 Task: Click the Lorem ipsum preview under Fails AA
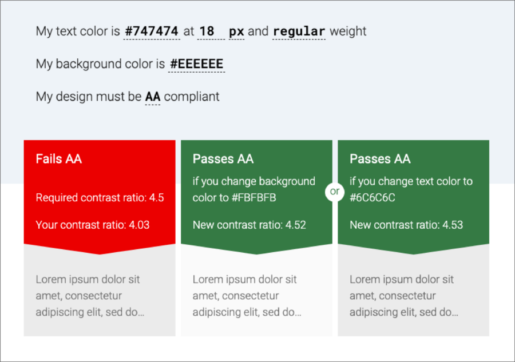point(90,296)
